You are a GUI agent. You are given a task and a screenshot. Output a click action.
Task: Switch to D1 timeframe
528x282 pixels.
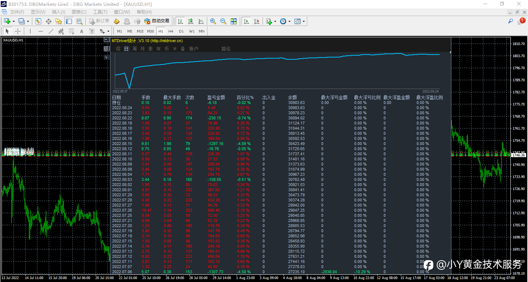coord(181,31)
